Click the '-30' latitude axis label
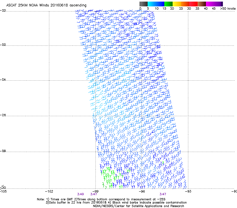 pyautogui.click(x=3, y=188)
